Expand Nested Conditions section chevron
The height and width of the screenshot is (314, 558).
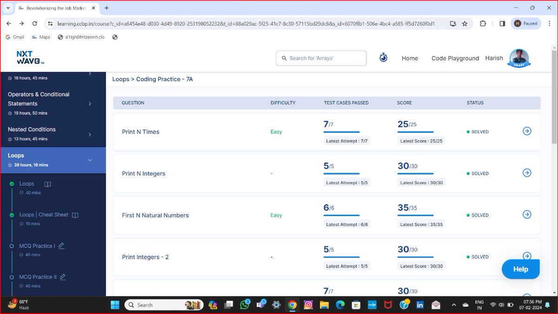click(90, 134)
